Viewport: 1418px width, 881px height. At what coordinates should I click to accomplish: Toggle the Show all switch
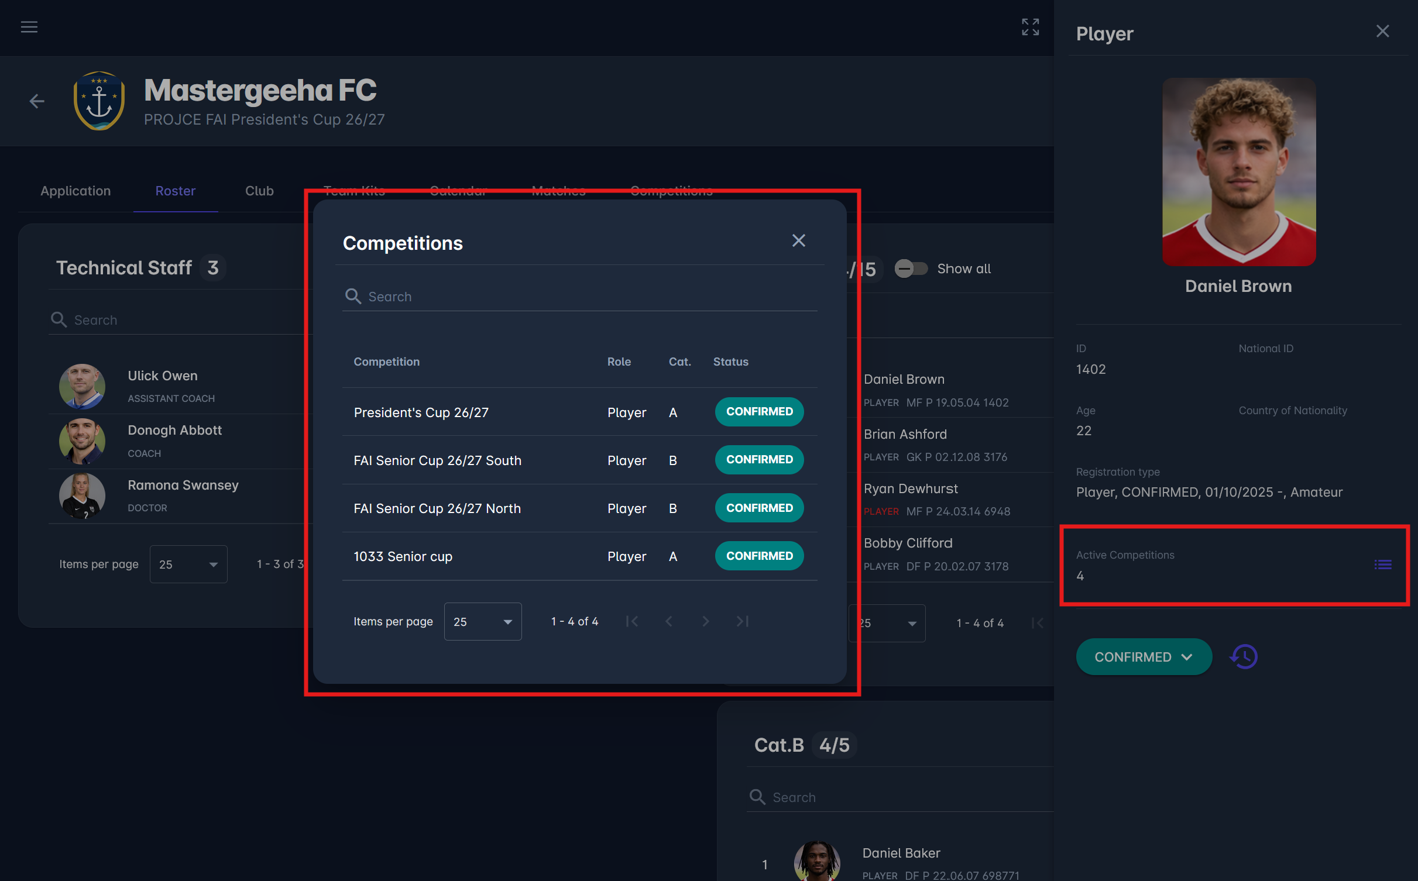[x=911, y=269]
